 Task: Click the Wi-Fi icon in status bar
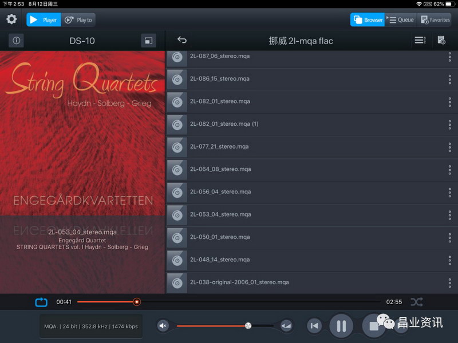click(419, 4)
